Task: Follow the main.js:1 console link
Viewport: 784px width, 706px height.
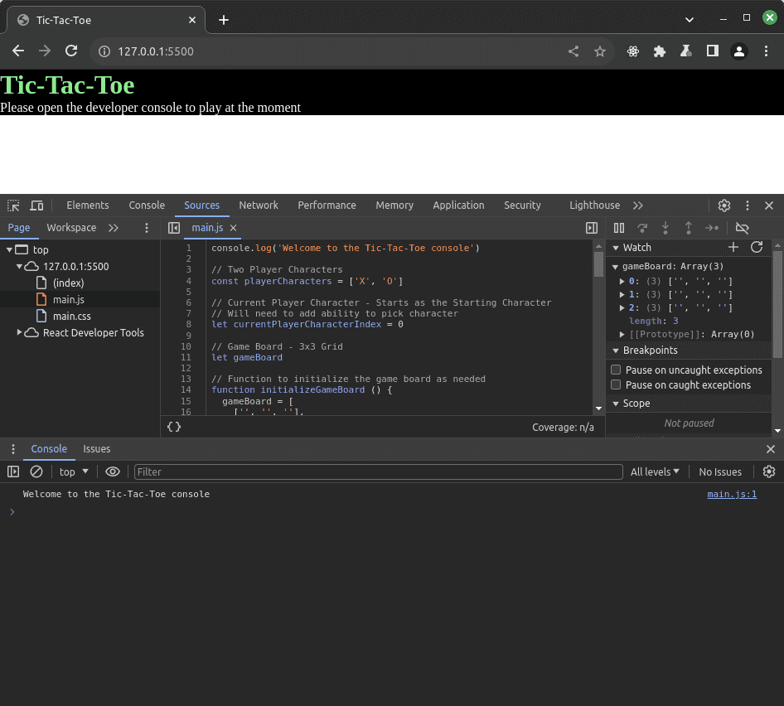Action: pyautogui.click(x=733, y=494)
